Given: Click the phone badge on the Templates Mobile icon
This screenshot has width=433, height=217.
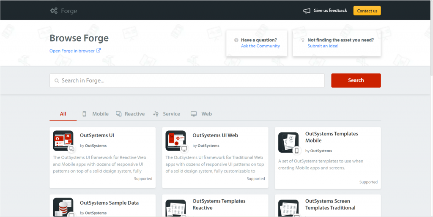Looking at the screenshot, I should coord(297,151).
